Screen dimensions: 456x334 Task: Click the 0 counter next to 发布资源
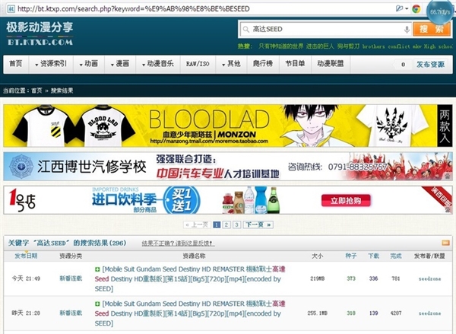click(x=403, y=65)
